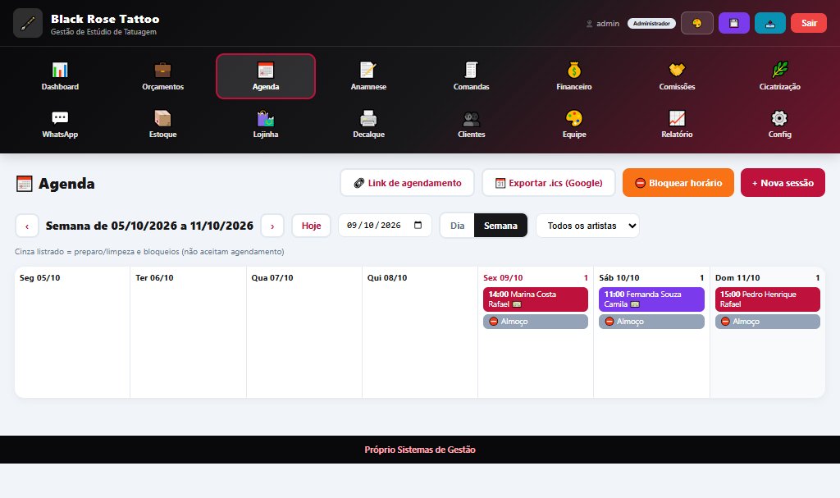Click the date input field 09/10/2026
Viewport: 840px width, 498px height.
click(x=385, y=225)
